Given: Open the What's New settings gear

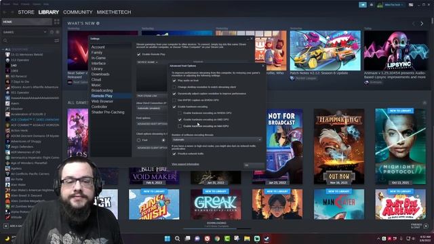Looking at the screenshot, I should click(x=98, y=24).
